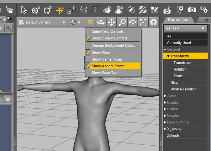
Task: Enable Cube View Controls option
Action: coord(107,31)
